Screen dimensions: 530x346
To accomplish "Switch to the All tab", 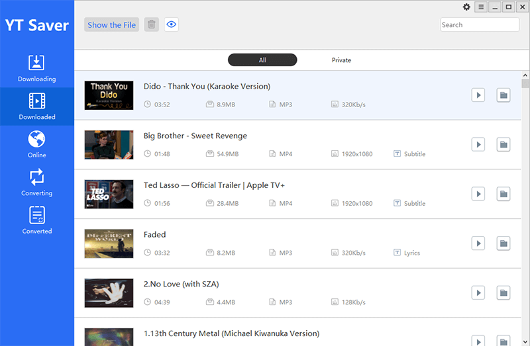I will [x=262, y=60].
